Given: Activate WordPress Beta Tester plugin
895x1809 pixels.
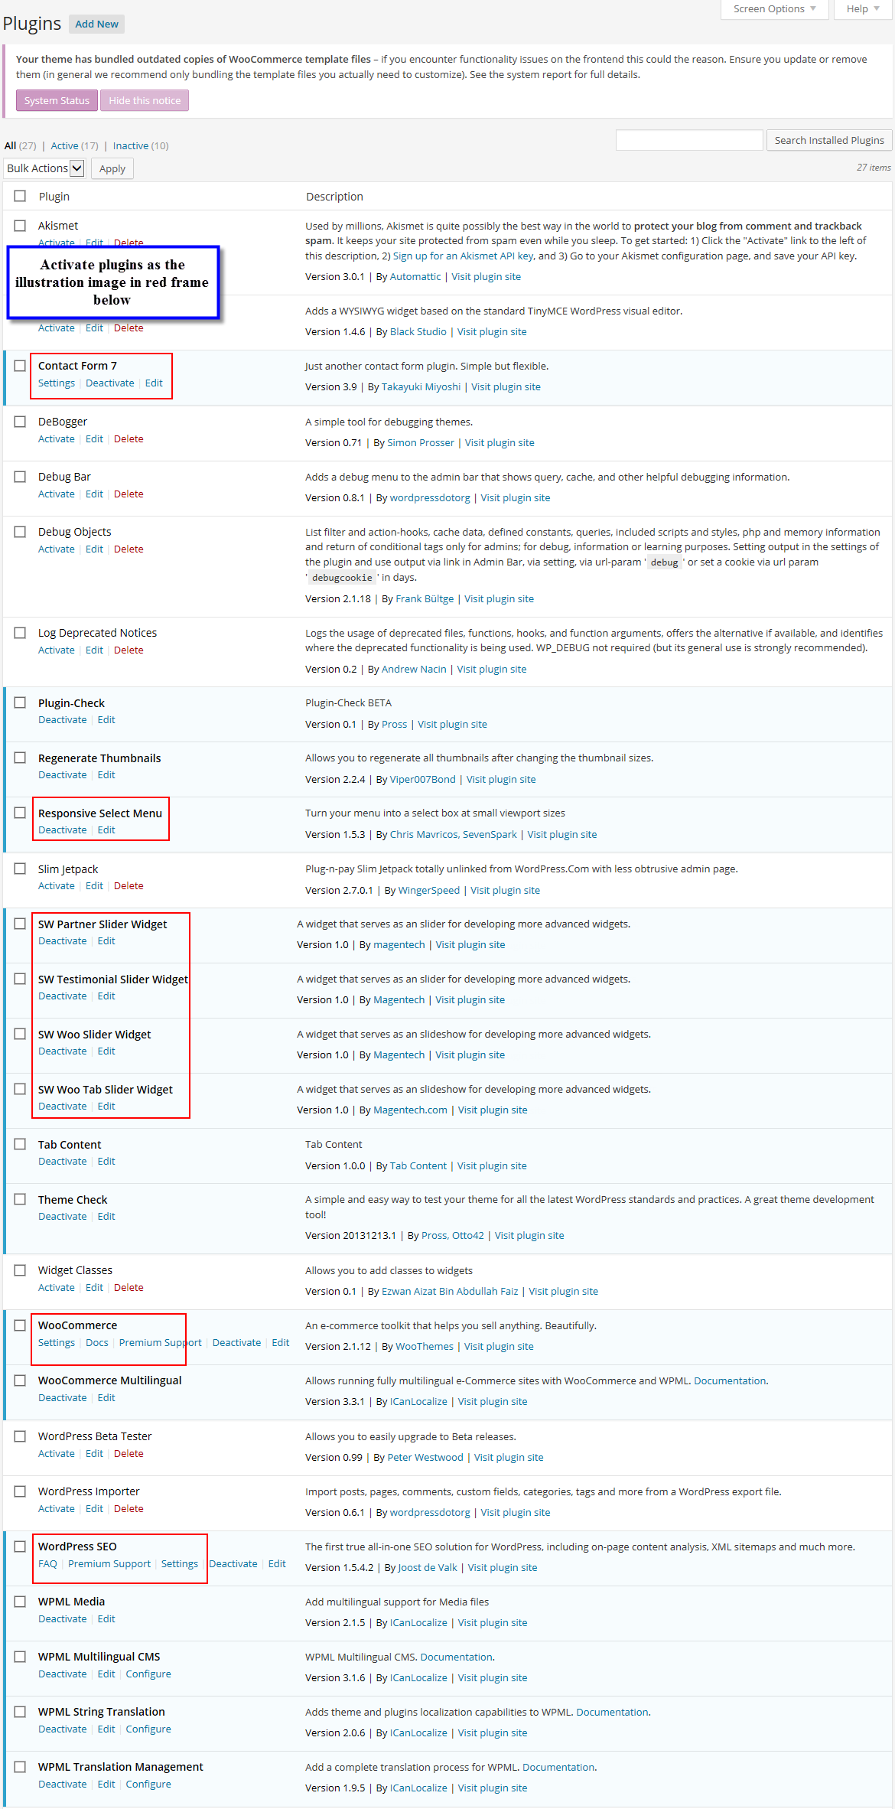Looking at the screenshot, I should click(57, 1454).
